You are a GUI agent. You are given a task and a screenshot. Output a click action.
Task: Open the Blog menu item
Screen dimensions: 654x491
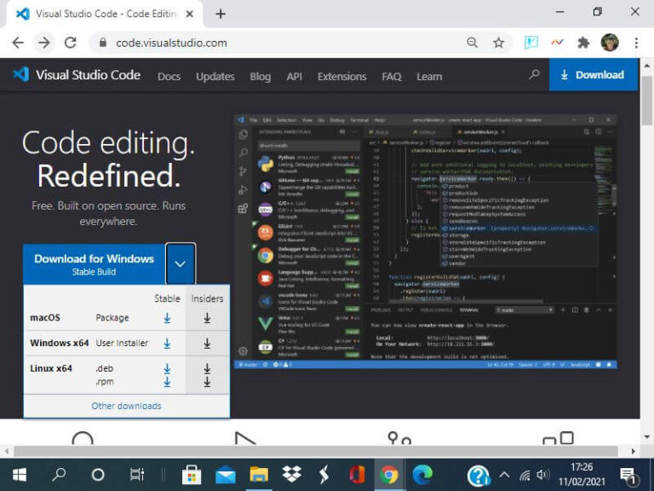coord(261,77)
